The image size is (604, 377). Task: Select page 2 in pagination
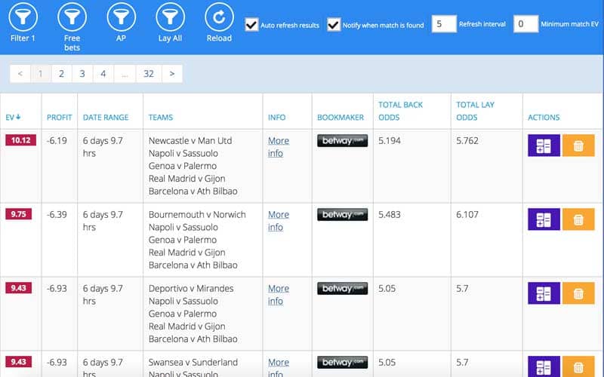(x=61, y=73)
